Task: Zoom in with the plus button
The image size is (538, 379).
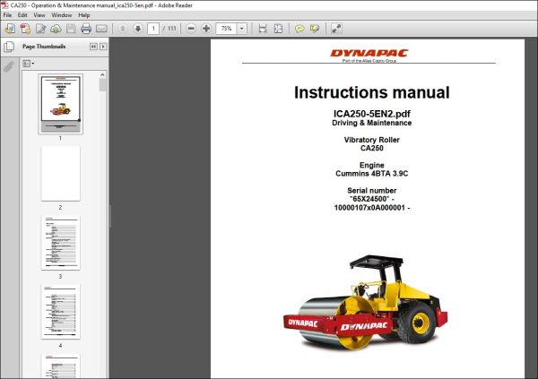Action: 206,29
